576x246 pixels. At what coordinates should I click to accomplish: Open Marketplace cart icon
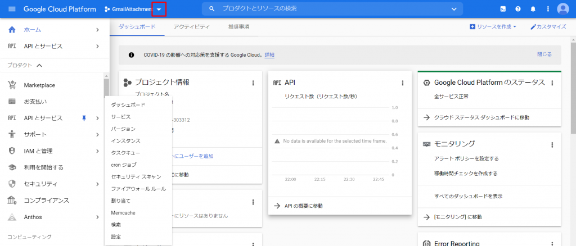coord(12,85)
